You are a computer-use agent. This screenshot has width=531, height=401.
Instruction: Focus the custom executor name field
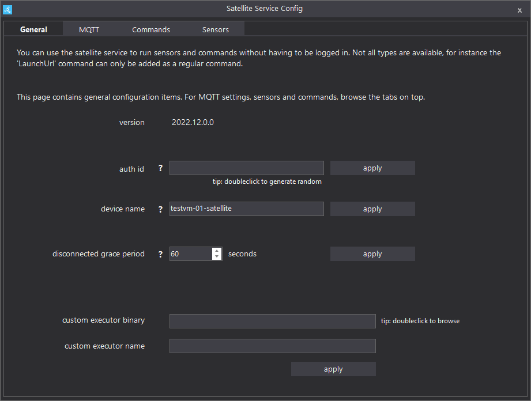273,346
